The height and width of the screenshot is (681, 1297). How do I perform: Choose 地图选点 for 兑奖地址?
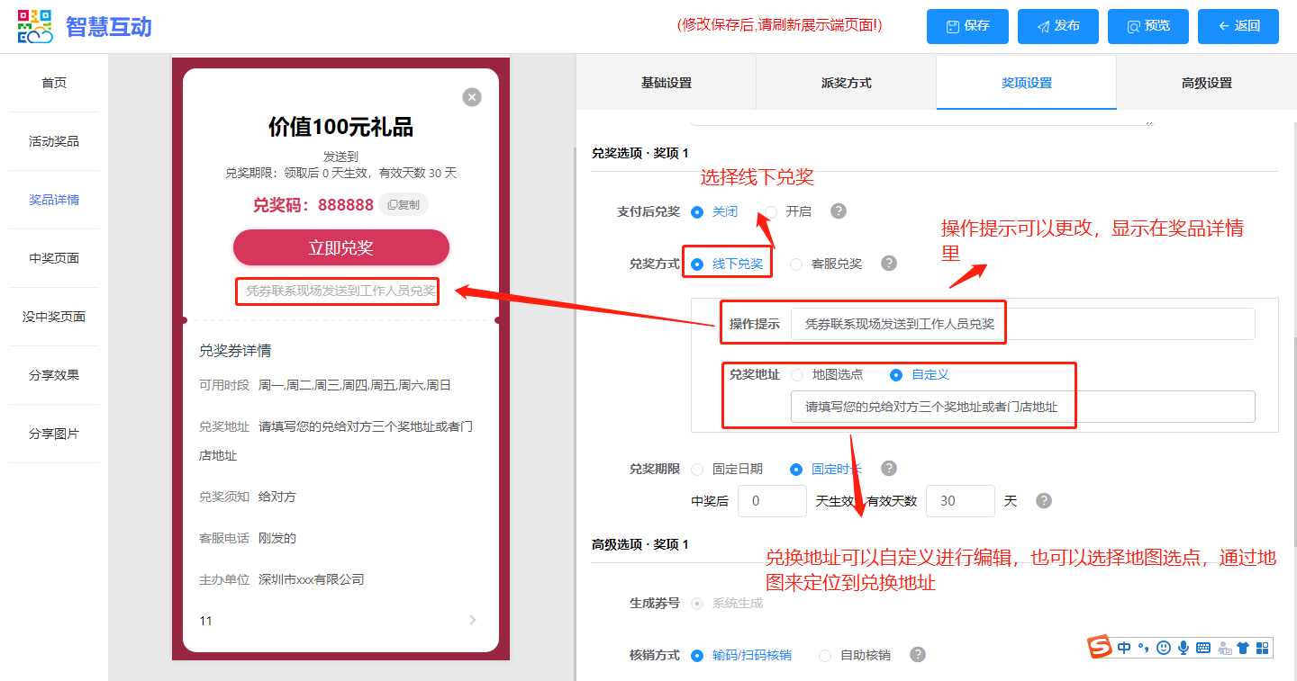[x=797, y=374]
